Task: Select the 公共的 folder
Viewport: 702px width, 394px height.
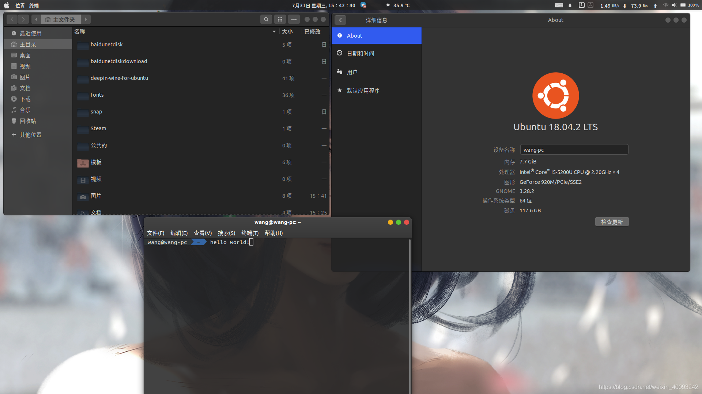Action: coord(201,146)
